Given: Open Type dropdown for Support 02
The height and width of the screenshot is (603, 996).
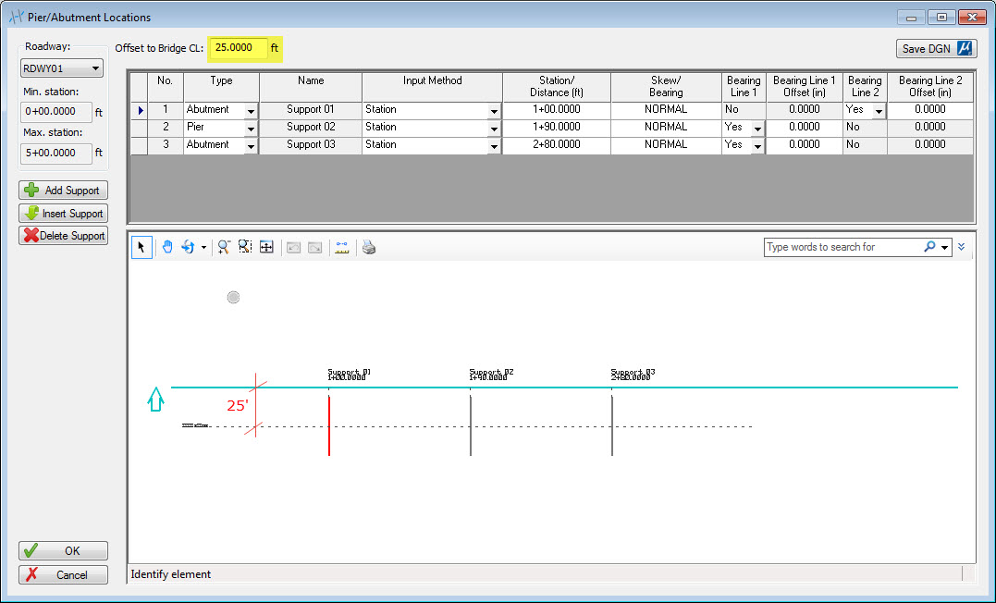Looking at the screenshot, I should click(251, 129).
